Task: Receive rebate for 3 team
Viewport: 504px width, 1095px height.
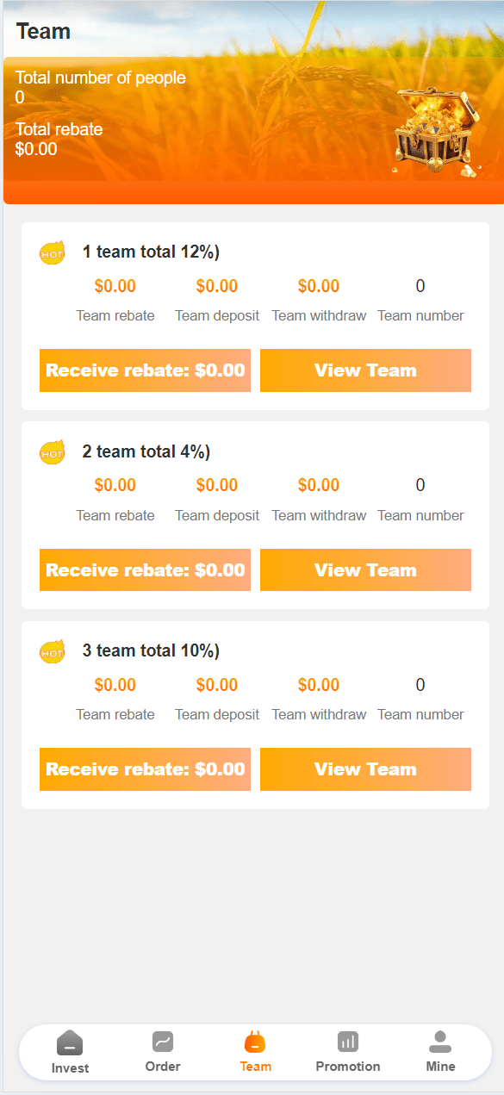Action: click(145, 769)
